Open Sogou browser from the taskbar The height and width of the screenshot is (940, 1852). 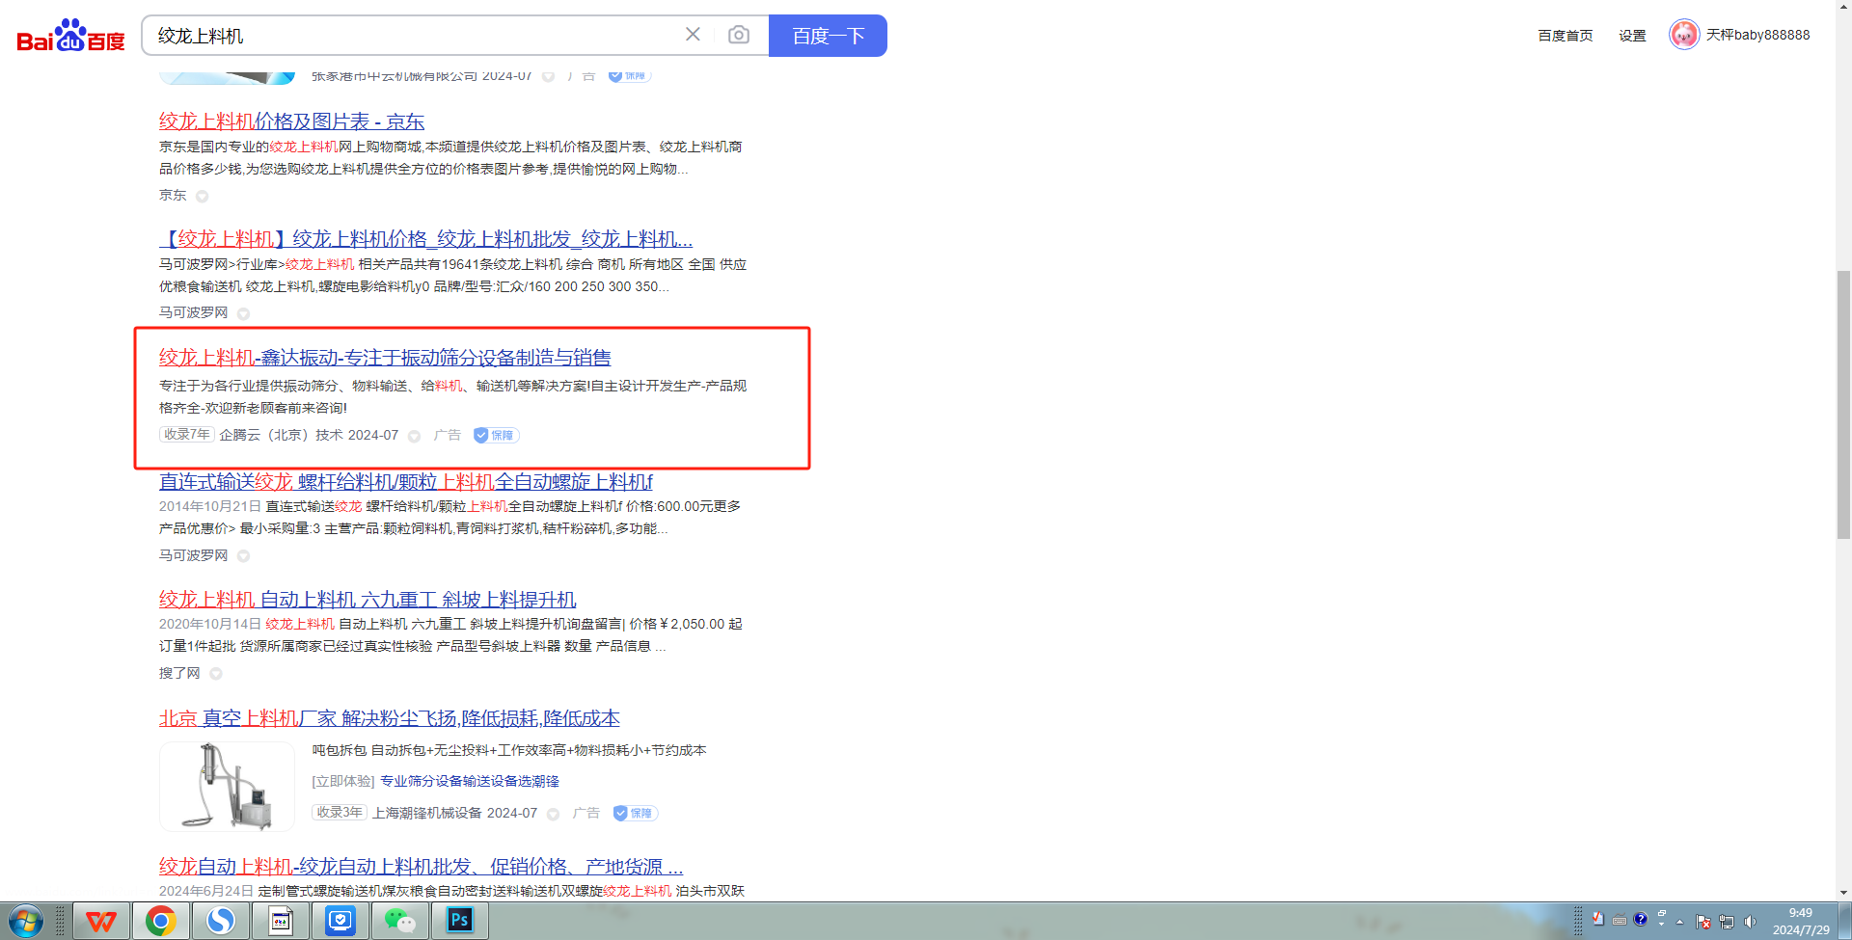point(220,922)
